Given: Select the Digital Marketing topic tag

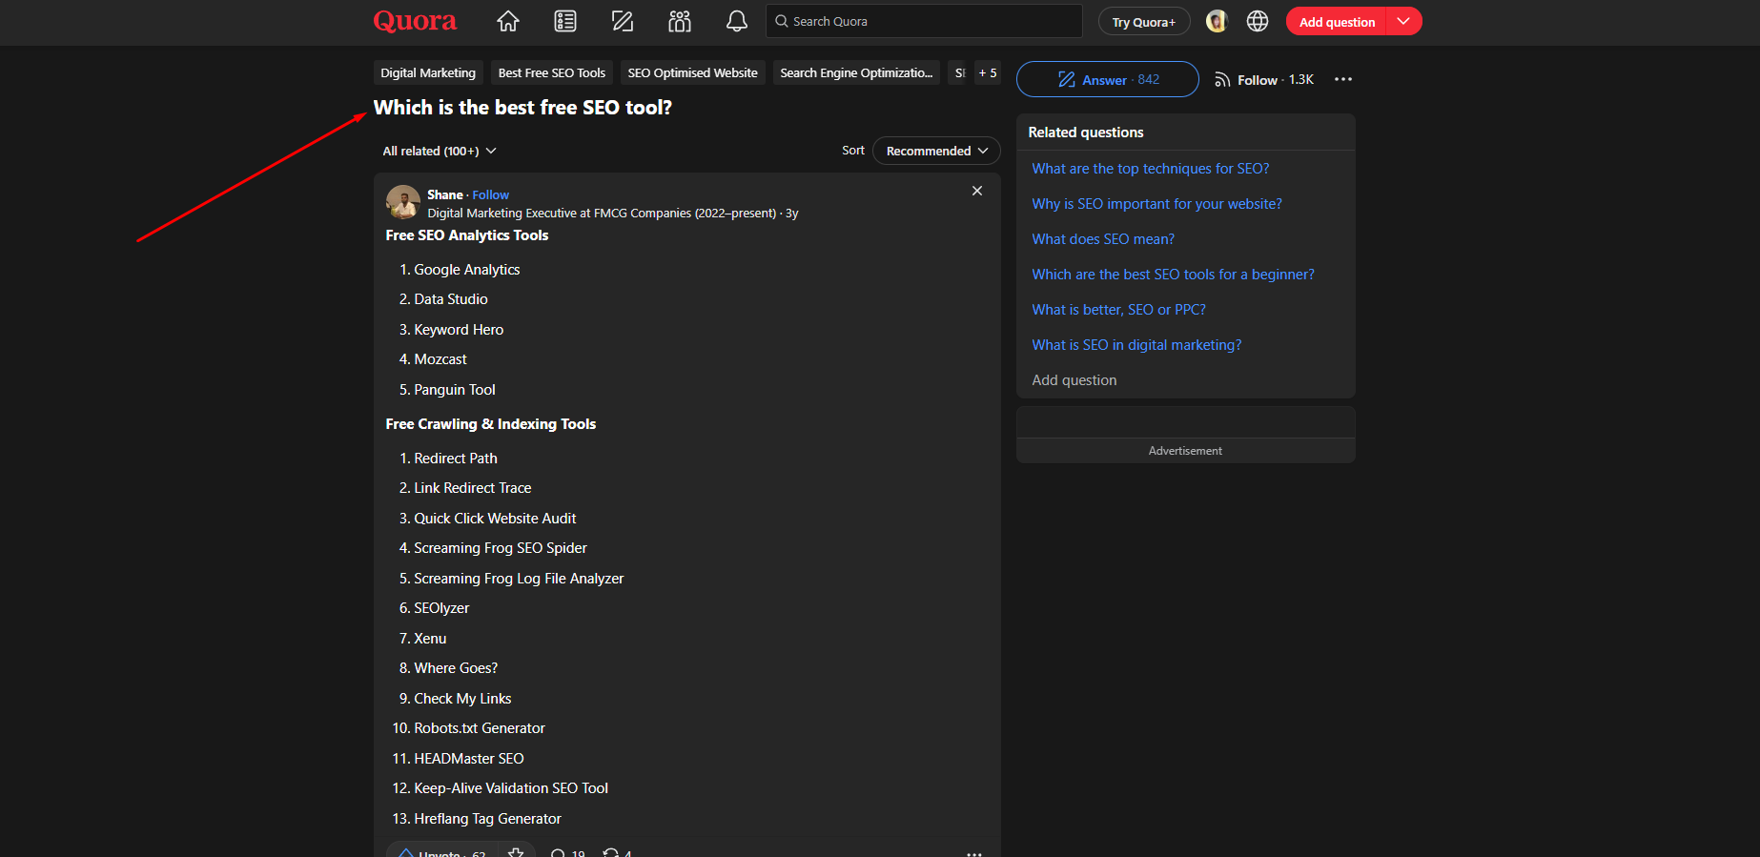Looking at the screenshot, I should 428,73.
